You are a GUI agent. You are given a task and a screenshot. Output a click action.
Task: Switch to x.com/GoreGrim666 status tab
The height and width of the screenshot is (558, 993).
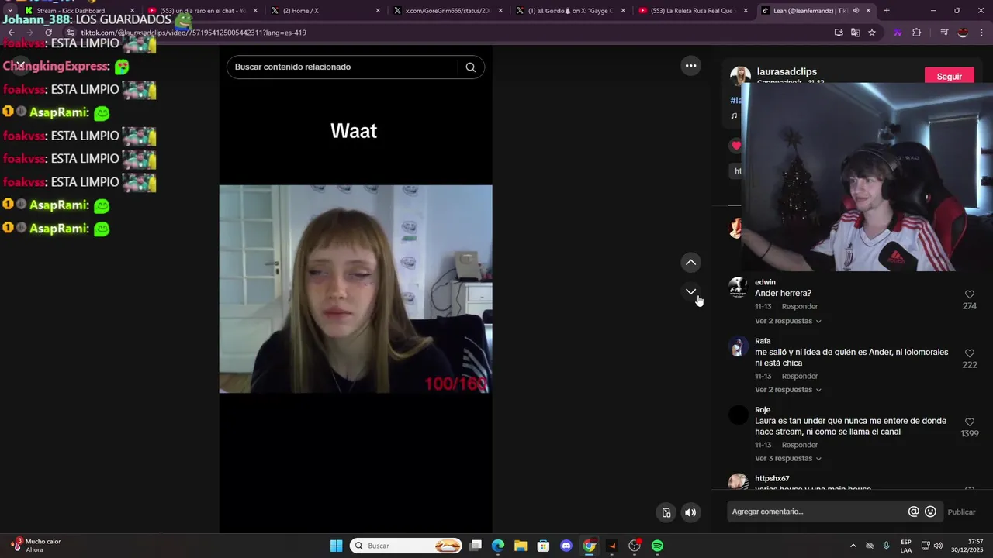448,11
